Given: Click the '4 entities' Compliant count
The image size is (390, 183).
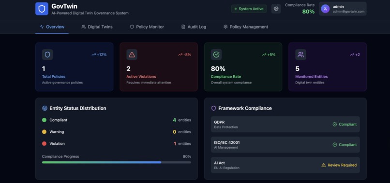Looking at the screenshot, I should [x=182, y=120].
